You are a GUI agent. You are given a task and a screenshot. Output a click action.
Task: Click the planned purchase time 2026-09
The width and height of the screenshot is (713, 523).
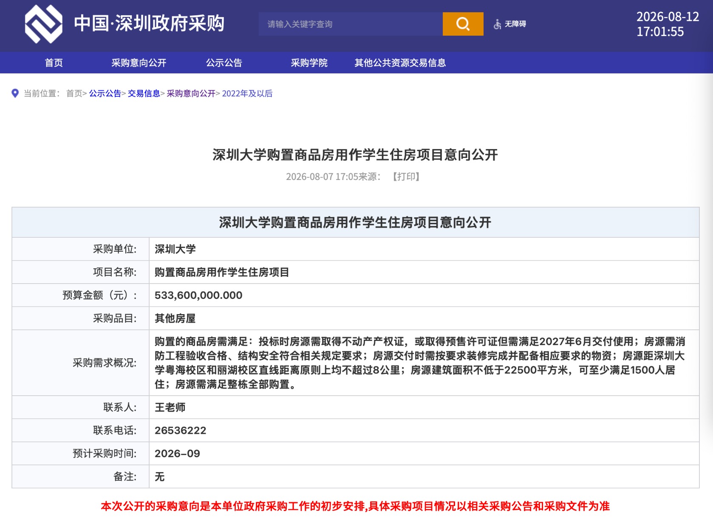[177, 453]
